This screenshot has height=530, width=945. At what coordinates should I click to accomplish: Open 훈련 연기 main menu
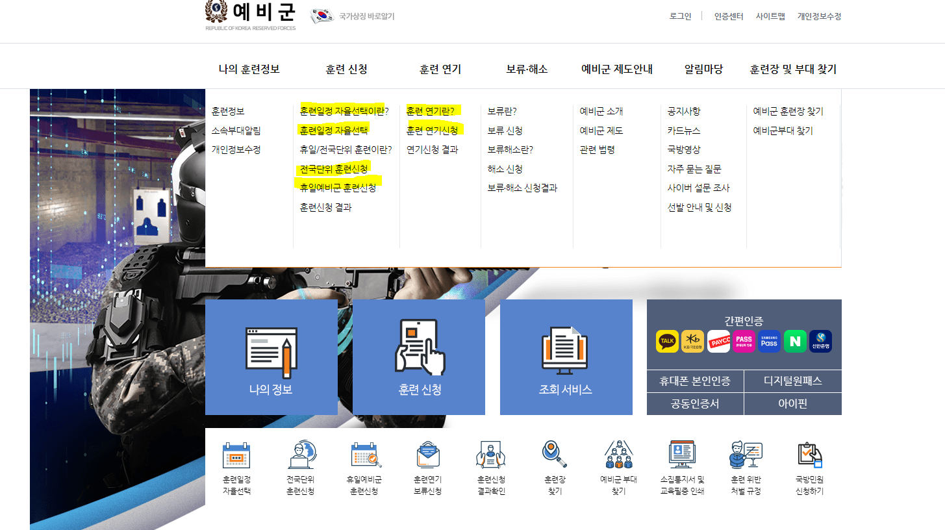[x=440, y=69]
